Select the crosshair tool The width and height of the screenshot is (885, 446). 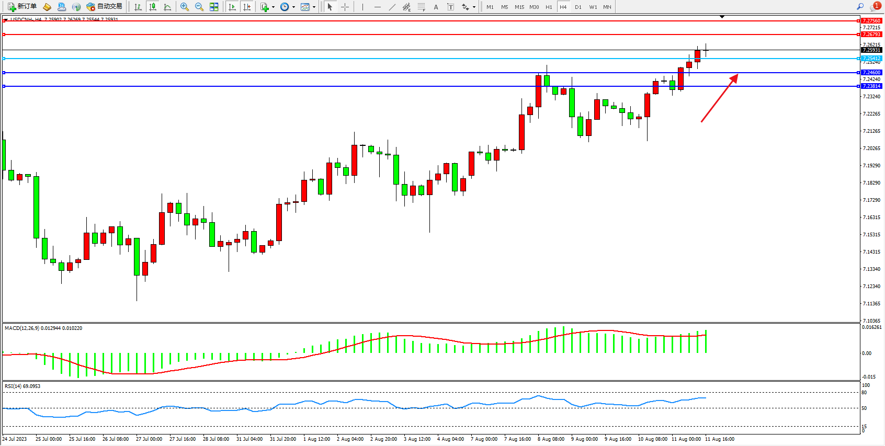click(345, 7)
